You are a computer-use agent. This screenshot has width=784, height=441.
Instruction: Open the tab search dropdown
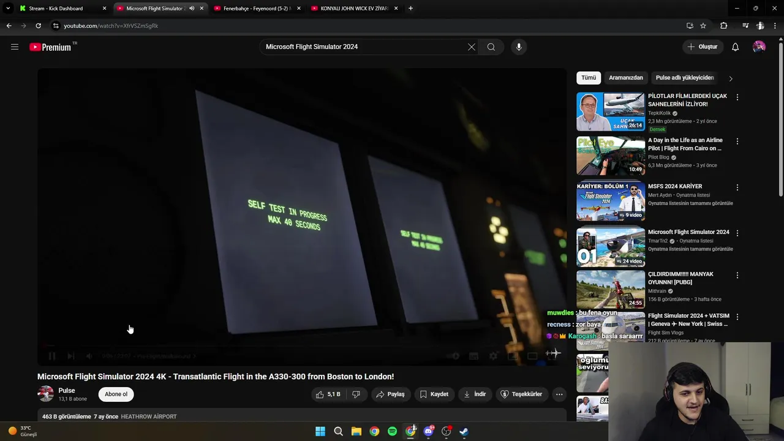[x=8, y=9]
